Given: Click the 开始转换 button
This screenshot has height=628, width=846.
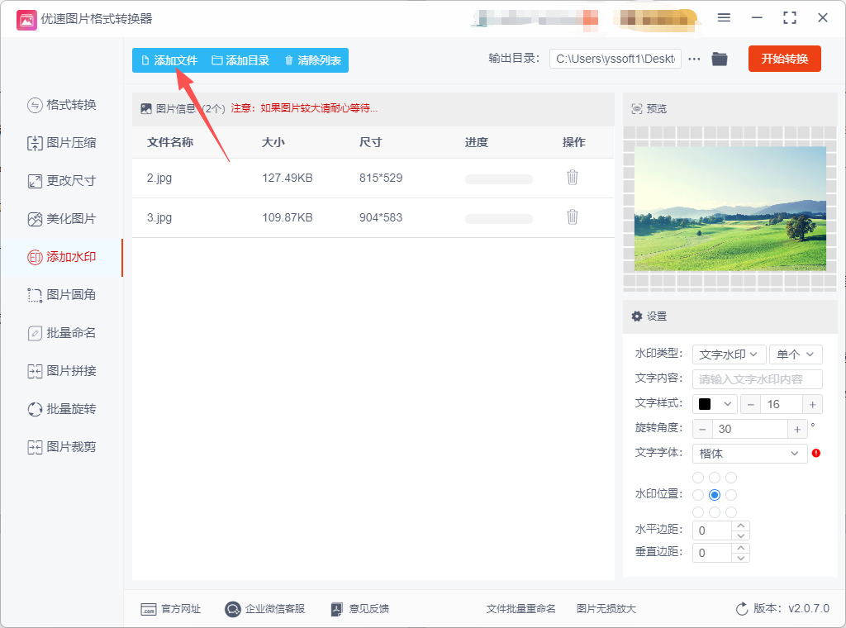Looking at the screenshot, I should click(x=784, y=59).
